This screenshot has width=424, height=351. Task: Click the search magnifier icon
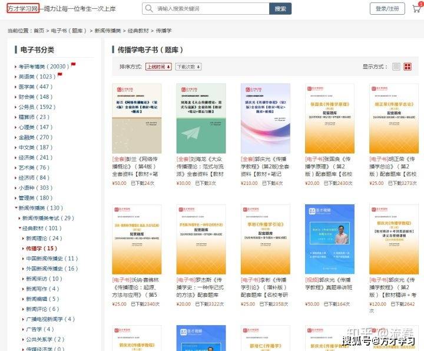pos(149,8)
